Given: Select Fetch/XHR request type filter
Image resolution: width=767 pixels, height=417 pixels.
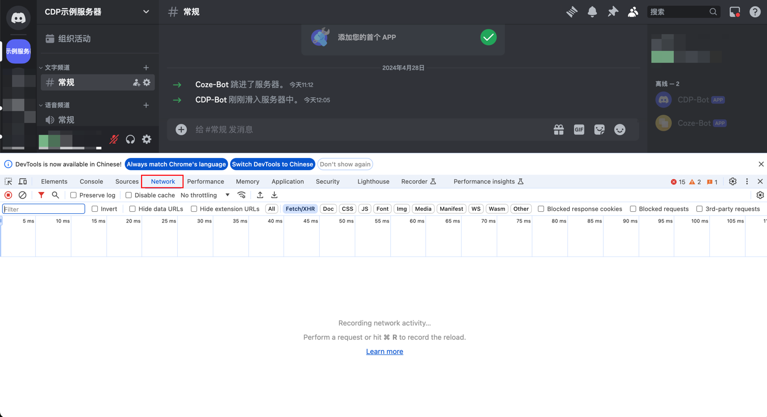Looking at the screenshot, I should pyautogui.click(x=300, y=209).
